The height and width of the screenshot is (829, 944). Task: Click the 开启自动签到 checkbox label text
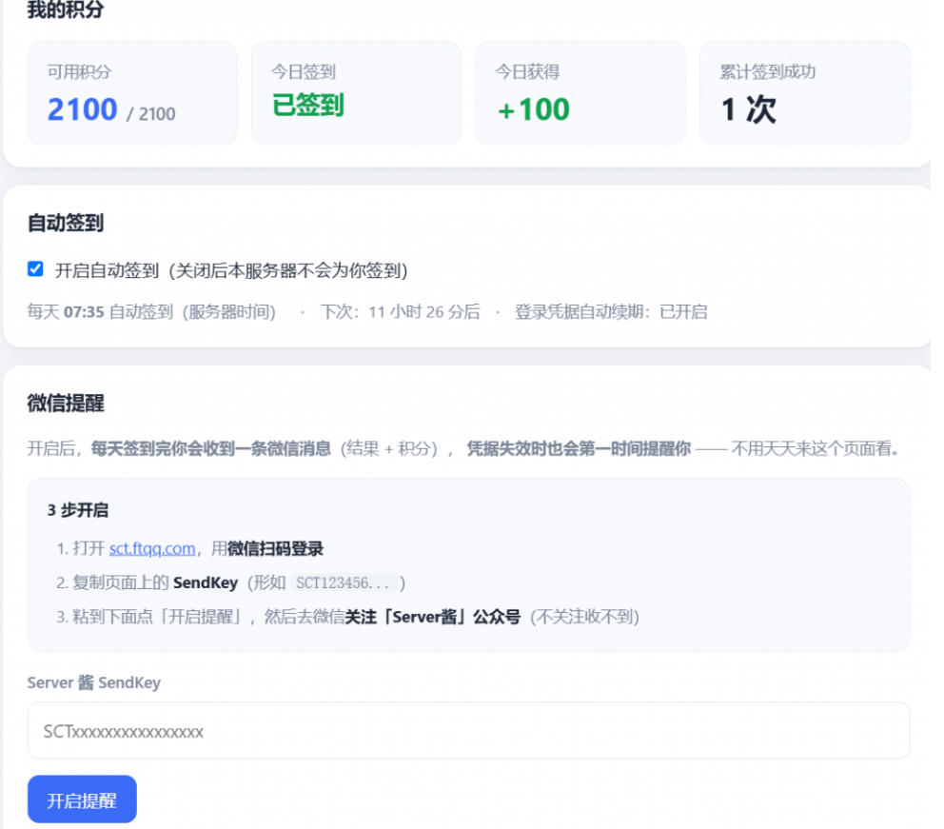click(231, 270)
